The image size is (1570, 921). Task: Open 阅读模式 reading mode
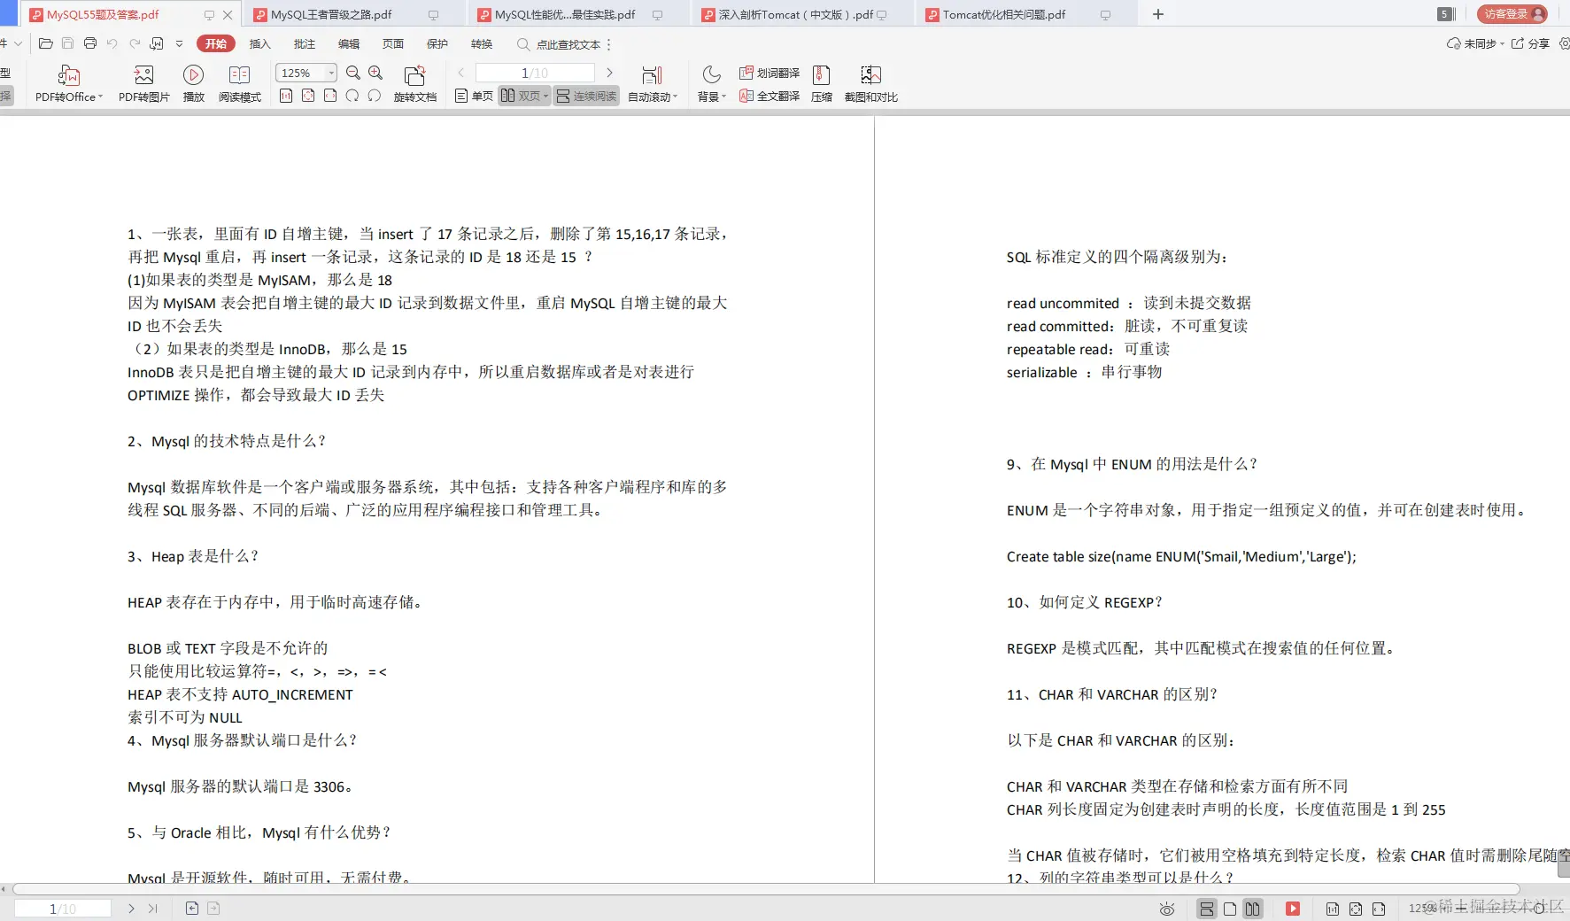(x=239, y=82)
